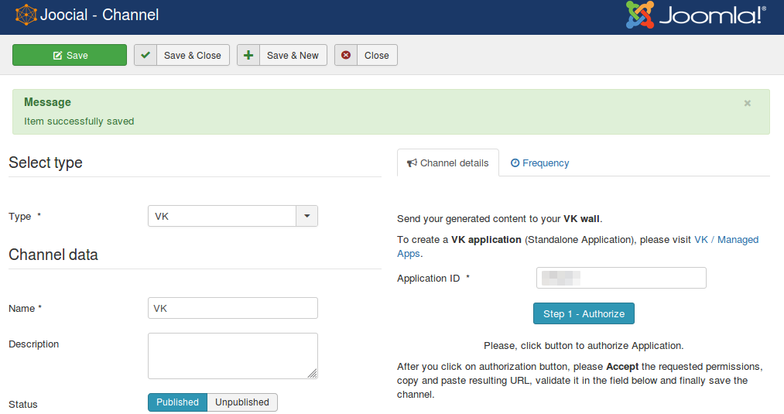Click the Close button label
Screen dimensions: 784x414
coord(376,56)
